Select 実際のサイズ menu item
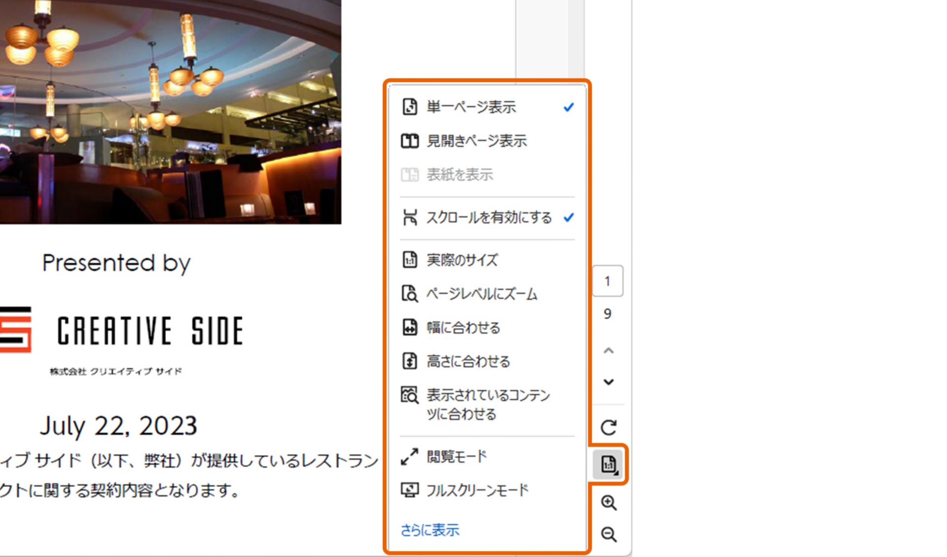The image size is (947, 557). (x=462, y=260)
